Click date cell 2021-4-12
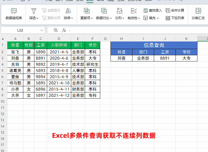This screenshot has height=152, width=208. 59,95
